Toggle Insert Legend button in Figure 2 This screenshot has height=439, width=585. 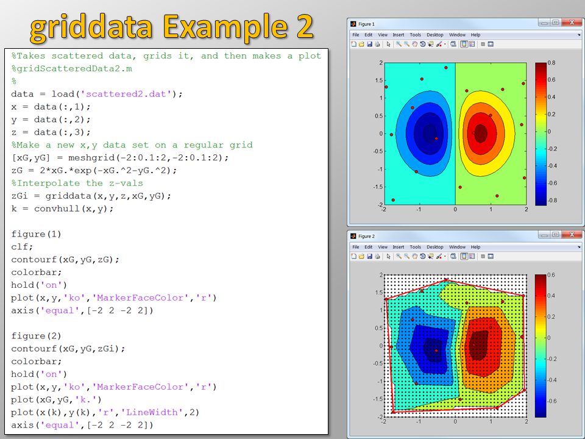point(472,257)
